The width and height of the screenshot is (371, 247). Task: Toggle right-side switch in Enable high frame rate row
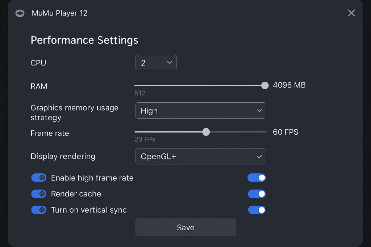pos(257,178)
